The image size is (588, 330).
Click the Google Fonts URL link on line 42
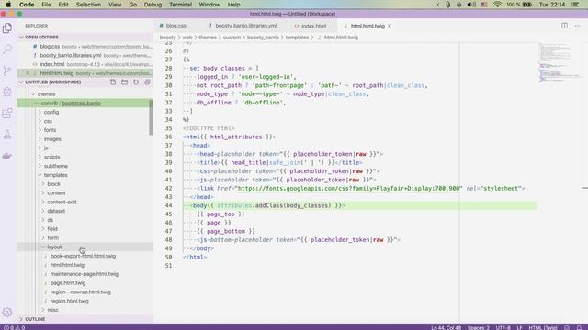(x=348, y=188)
